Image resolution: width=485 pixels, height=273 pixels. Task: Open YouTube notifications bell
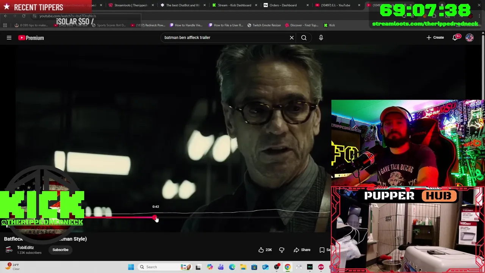455,38
